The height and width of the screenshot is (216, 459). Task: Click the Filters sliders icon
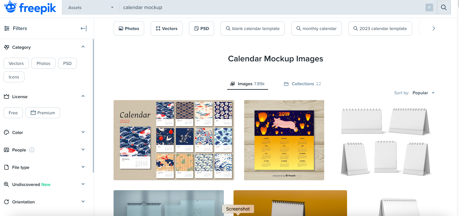(x=7, y=28)
